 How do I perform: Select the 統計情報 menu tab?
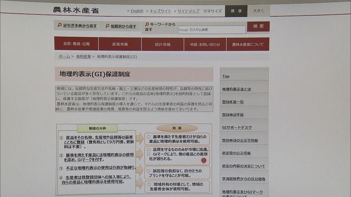(x=162, y=44)
